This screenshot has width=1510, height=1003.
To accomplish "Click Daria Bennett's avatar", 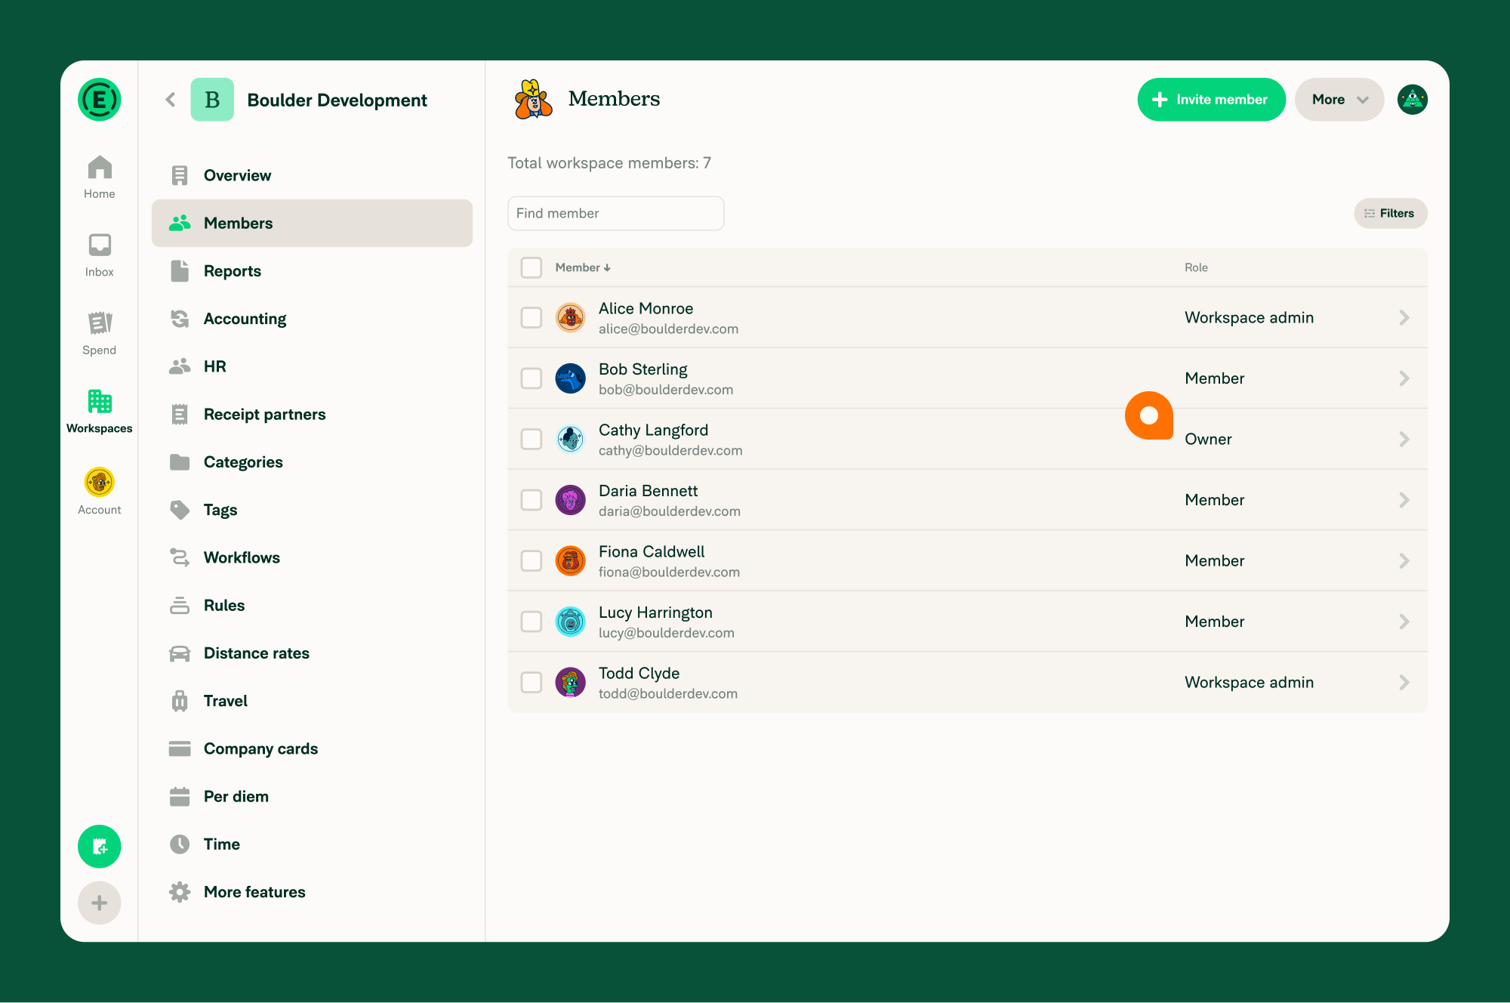I will [x=570, y=500].
